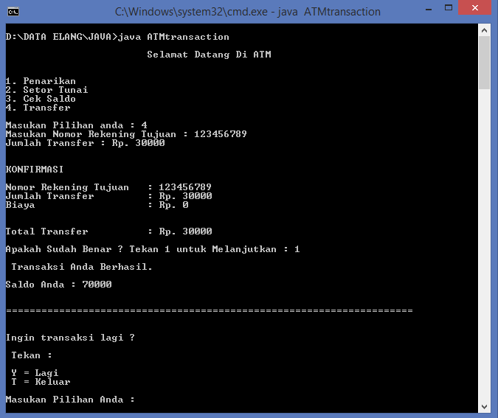Click 'T = Keluar' option text
The width and height of the screenshot is (498, 418).
pos(41,382)
